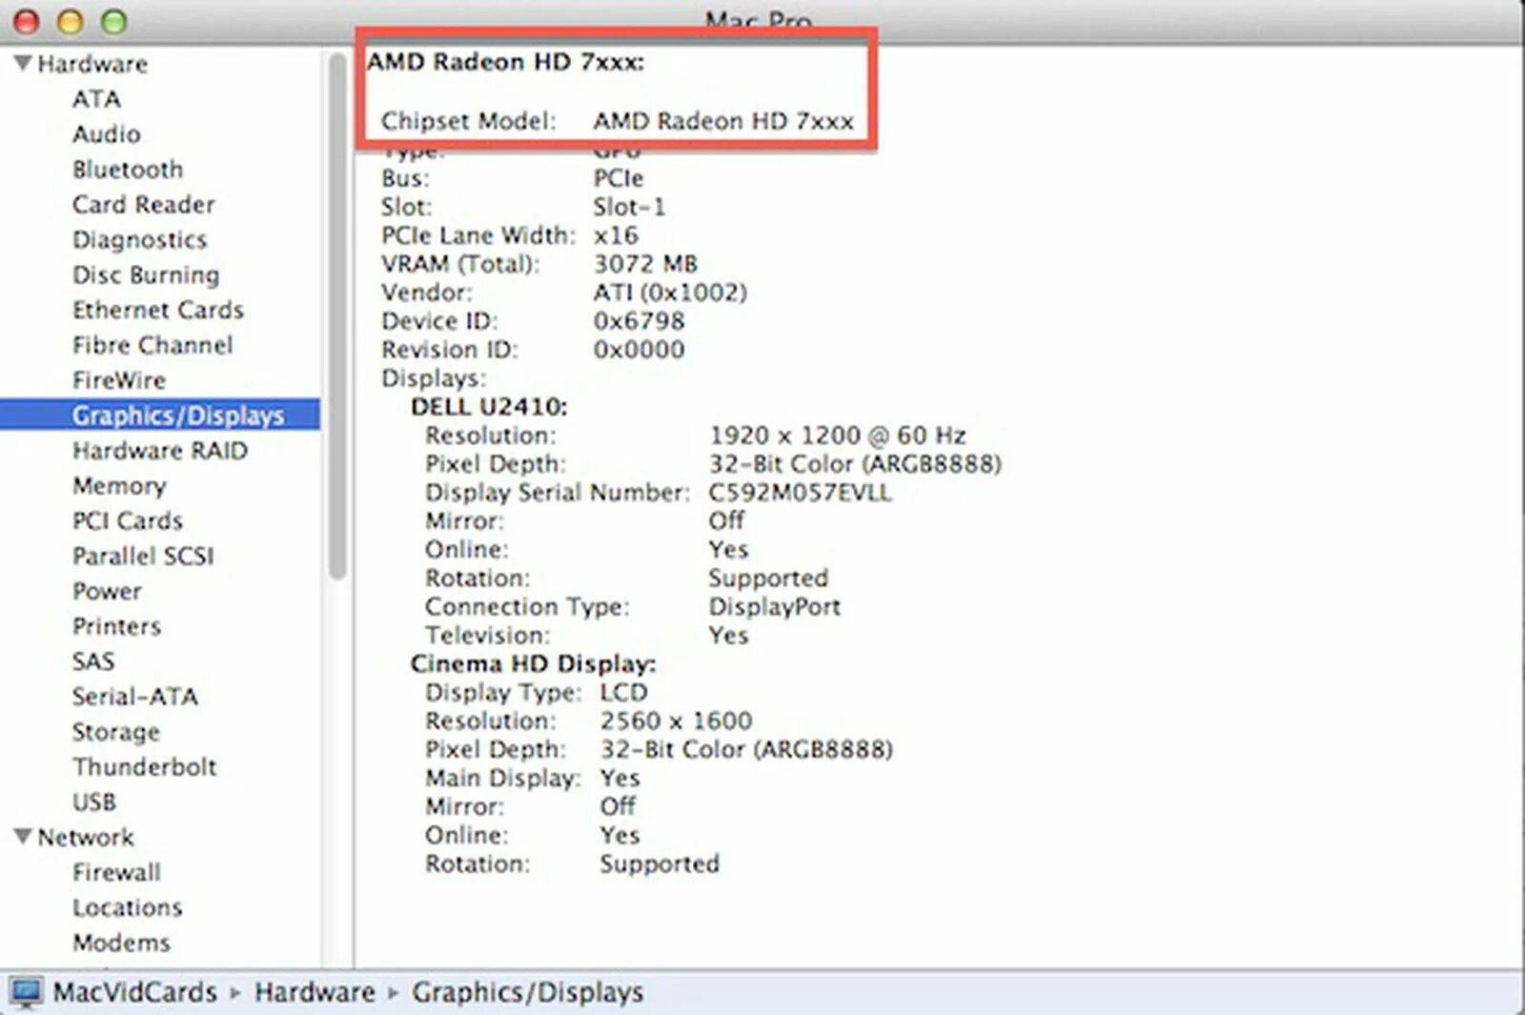Select Serial-ATA in the sidebar
This screenshot has height=1015, width=1525.
[x=135, y=697]
